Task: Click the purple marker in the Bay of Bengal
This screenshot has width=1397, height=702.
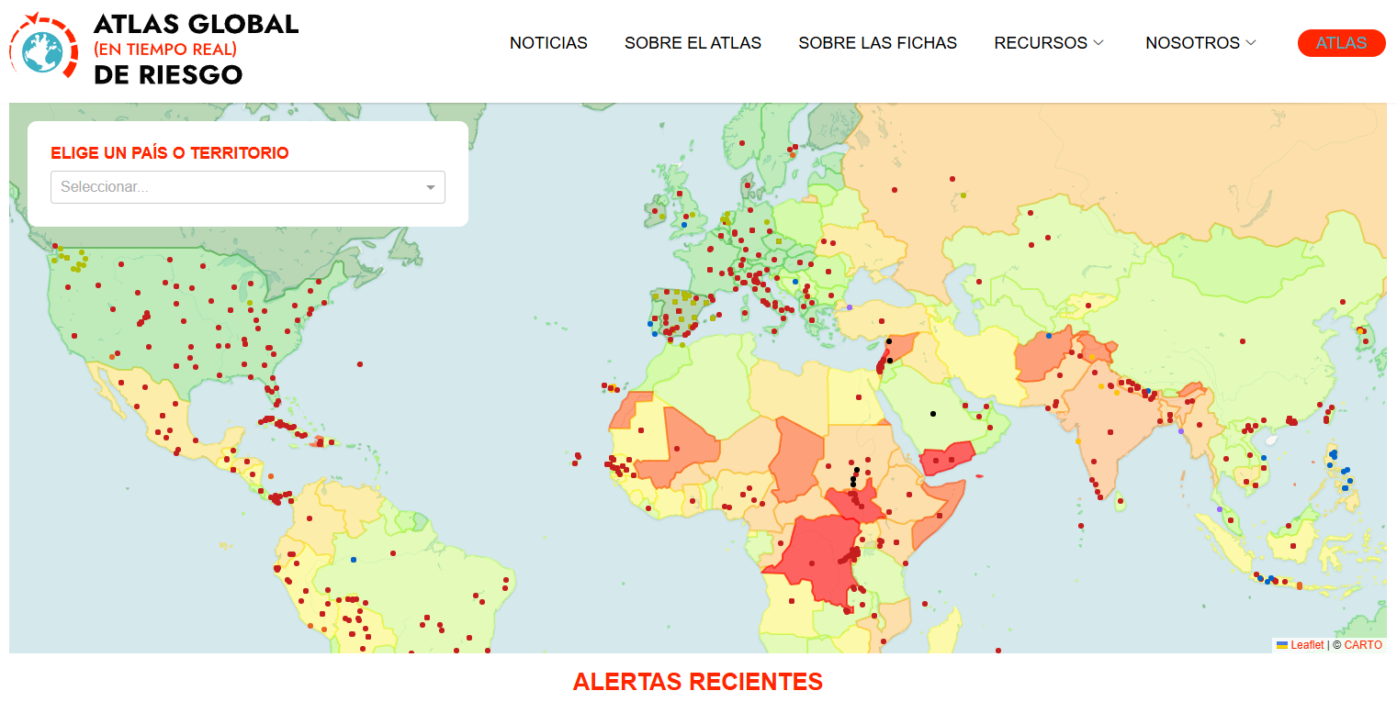Action: click(1181, 431)
